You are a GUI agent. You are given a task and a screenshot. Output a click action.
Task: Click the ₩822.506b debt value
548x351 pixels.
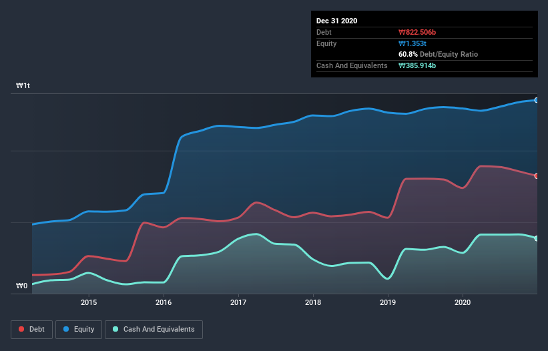[417, 32]
